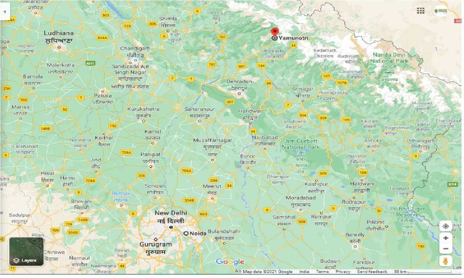Click the Send feedback link
Image resolution: width=464 pixels, height=278 pixels.
(x=372, y=272)
